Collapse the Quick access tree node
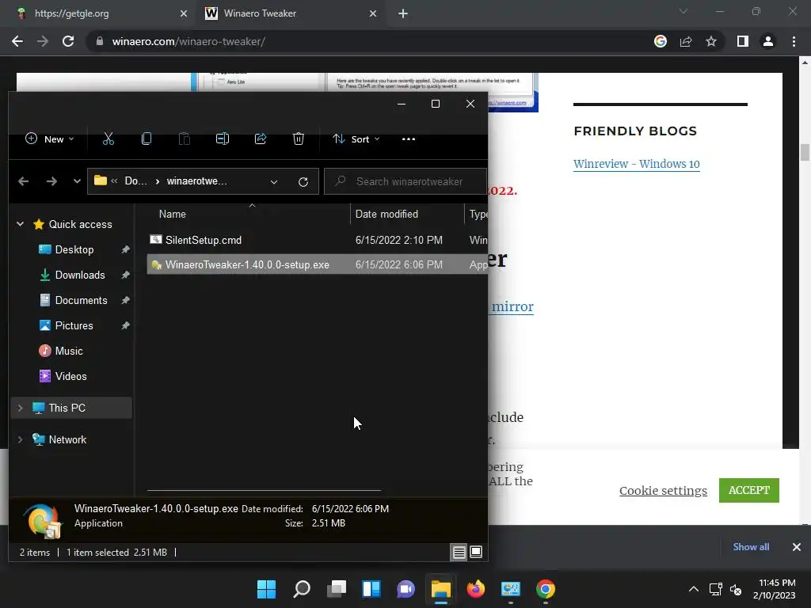Image resolution: width=811 pixels, height=608 pixels. click(20, 224)
